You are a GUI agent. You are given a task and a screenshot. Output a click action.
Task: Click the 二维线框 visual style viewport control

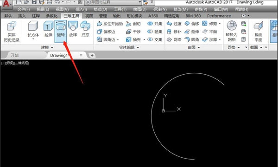click(x=21, y=63)
